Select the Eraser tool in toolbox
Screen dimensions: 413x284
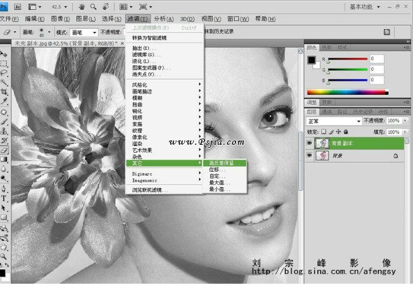point(4,150)
